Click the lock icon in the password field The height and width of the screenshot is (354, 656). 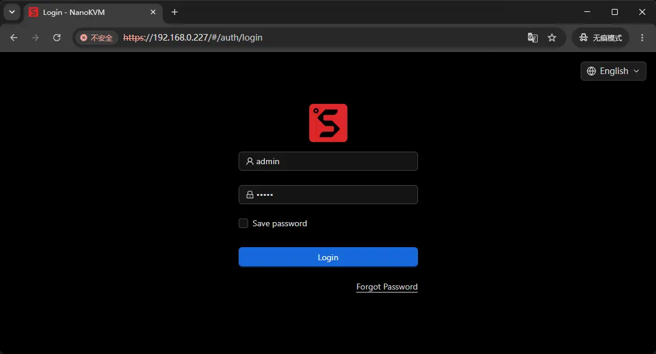tap(250, 195)
